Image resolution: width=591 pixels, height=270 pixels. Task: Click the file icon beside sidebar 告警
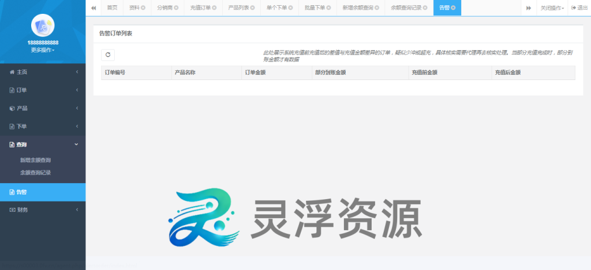tap(12, 192)
